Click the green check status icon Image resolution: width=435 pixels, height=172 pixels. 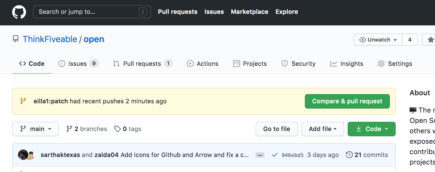275,155
